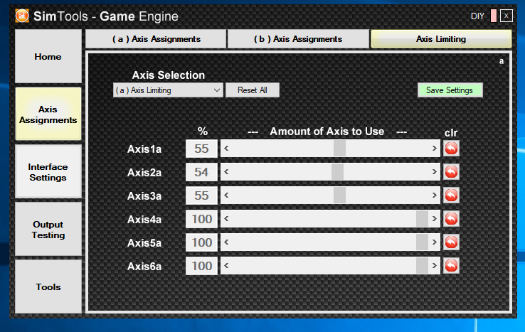Increase Axis3a with right arrow
525x332 pixels.
(434, 195)
